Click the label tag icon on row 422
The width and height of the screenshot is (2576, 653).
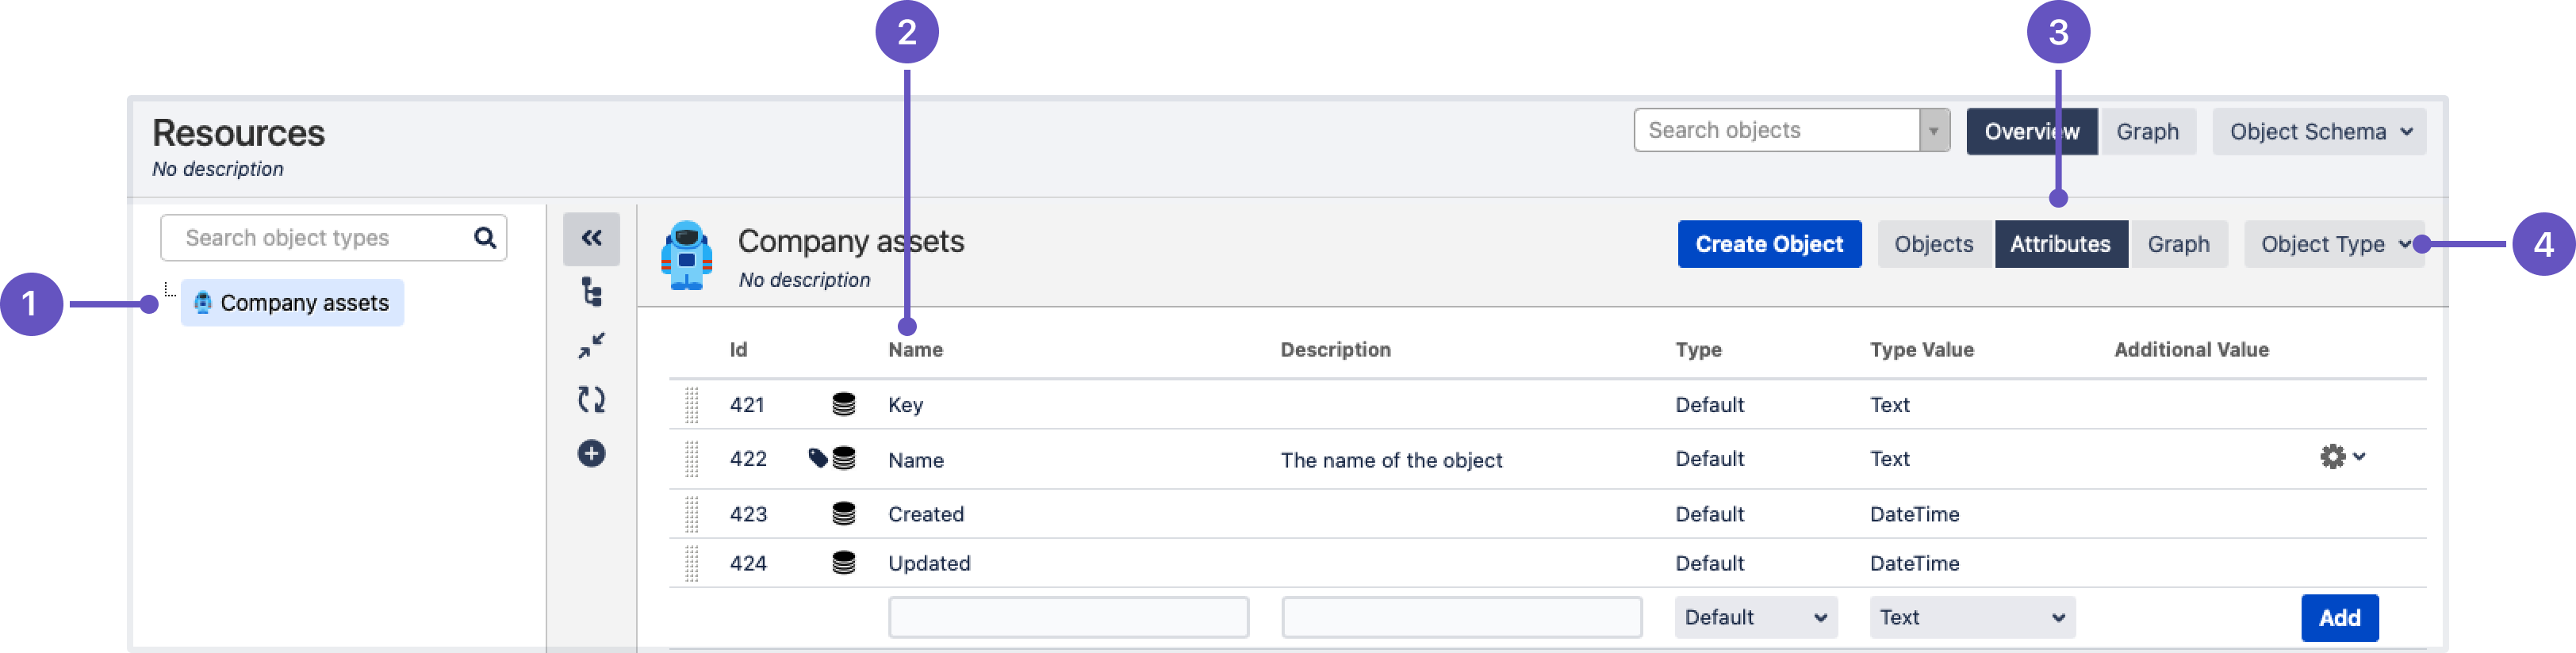tap(818, 458)
